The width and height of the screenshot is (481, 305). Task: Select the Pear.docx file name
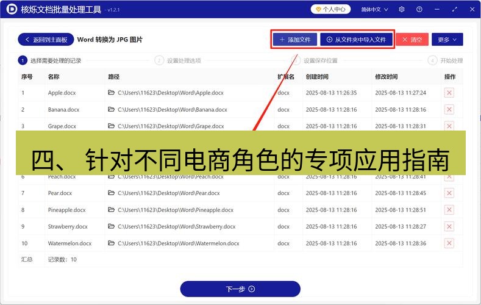click(60, 193)
